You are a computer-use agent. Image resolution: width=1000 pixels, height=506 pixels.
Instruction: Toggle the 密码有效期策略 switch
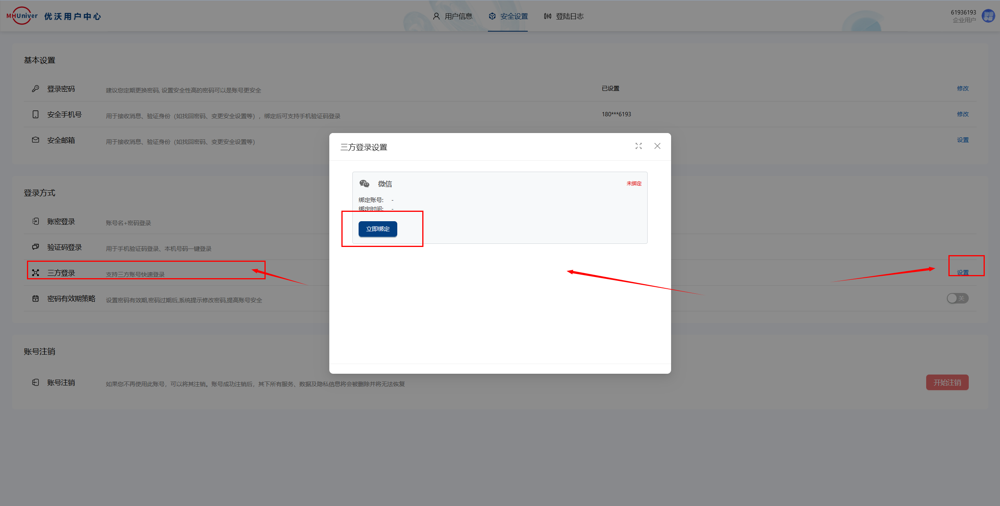click(957, 298)
